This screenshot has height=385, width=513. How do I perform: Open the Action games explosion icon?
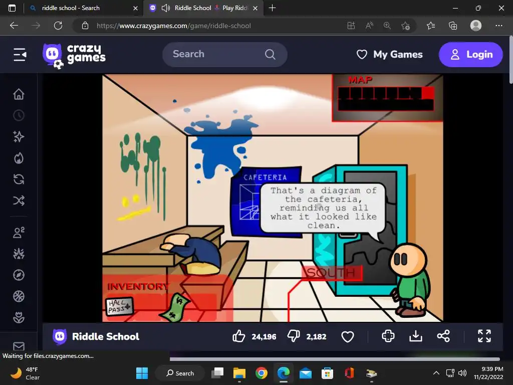(x=19, y=254)
